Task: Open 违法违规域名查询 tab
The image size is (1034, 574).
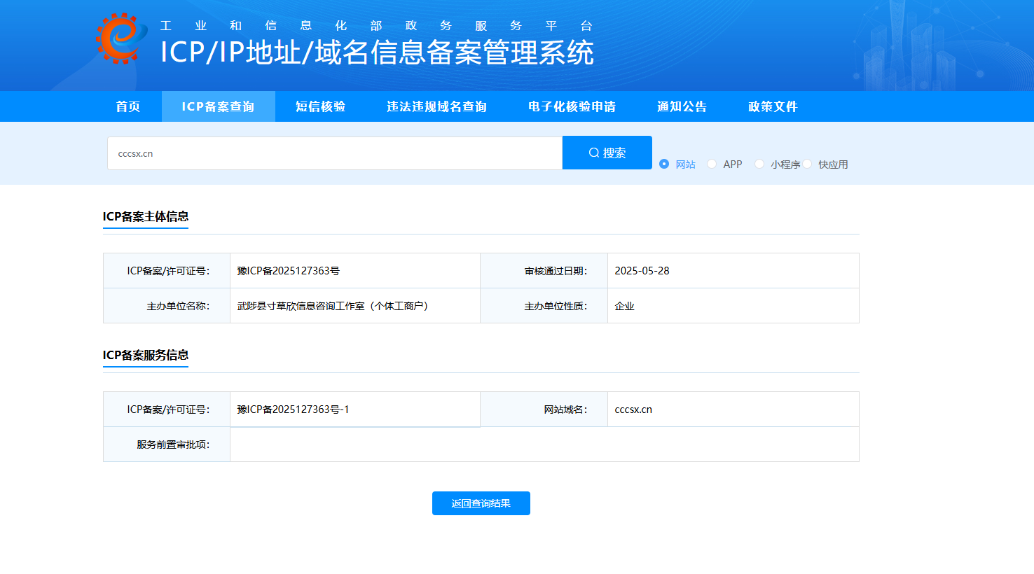Action: point(436,106)
